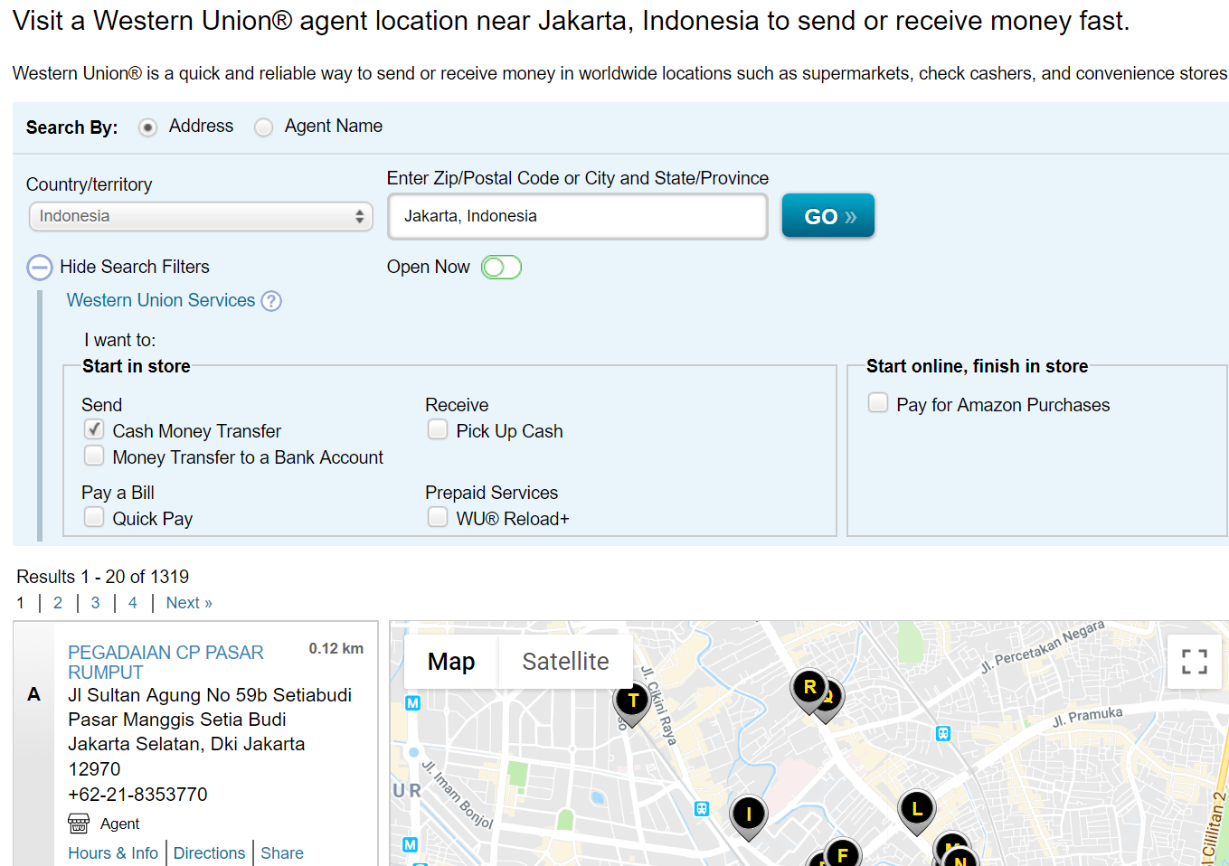This screenshot has height=866, width=1229.
Task: Go to results page 4
Action: click(x=133, y=603)
